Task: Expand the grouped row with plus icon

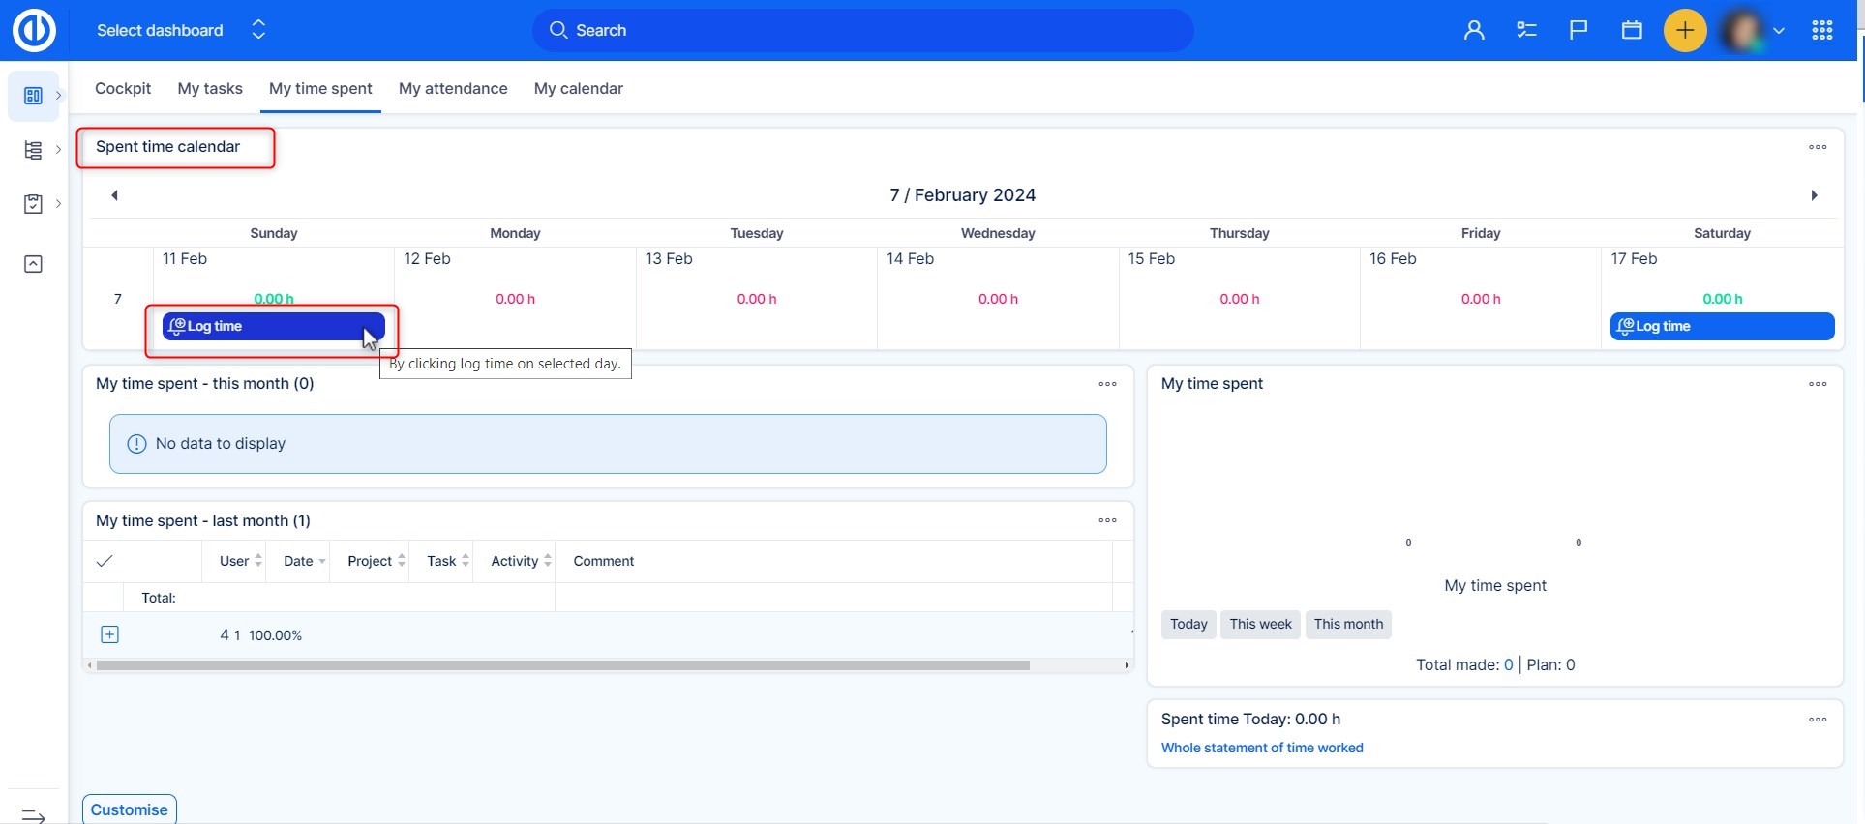Action: click(x=110, y=634)
